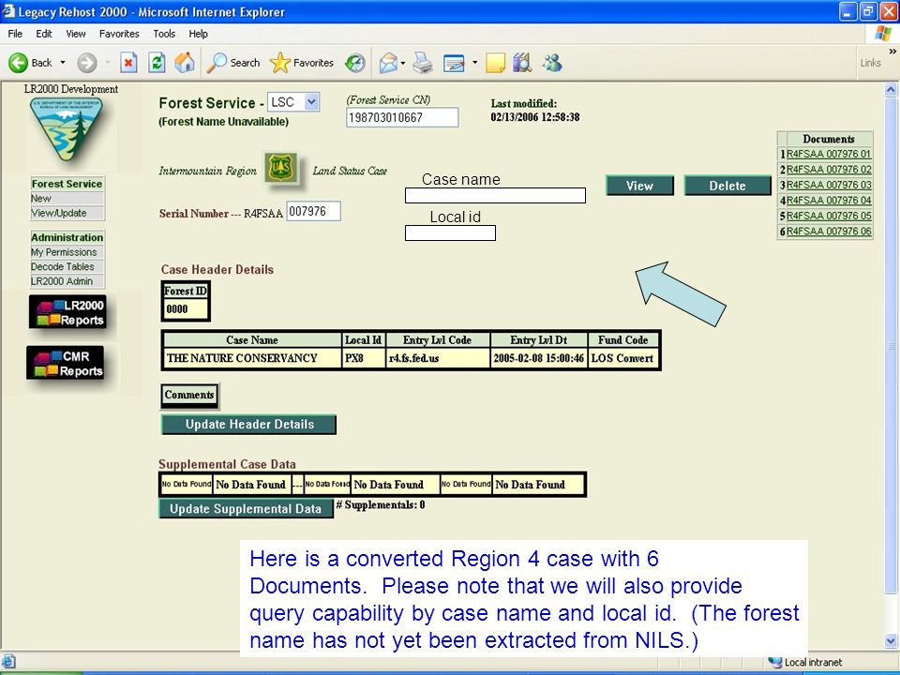The width and height of the screenshot is (900, 675).
Task: Open the Messenger people icon
Action: tap(552, 63)
